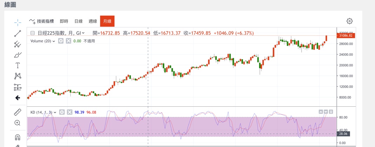Move the KD pane up
The image size is (375, 147).
[x=321, y=112]
